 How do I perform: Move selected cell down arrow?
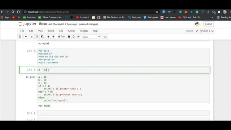(x=53, y=37)
